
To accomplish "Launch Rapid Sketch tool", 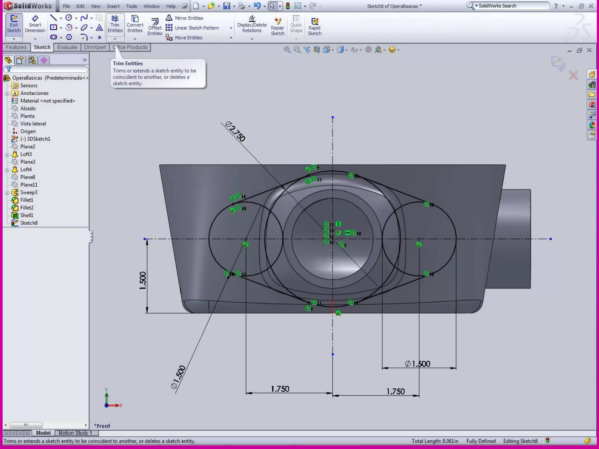I will 314,27.
